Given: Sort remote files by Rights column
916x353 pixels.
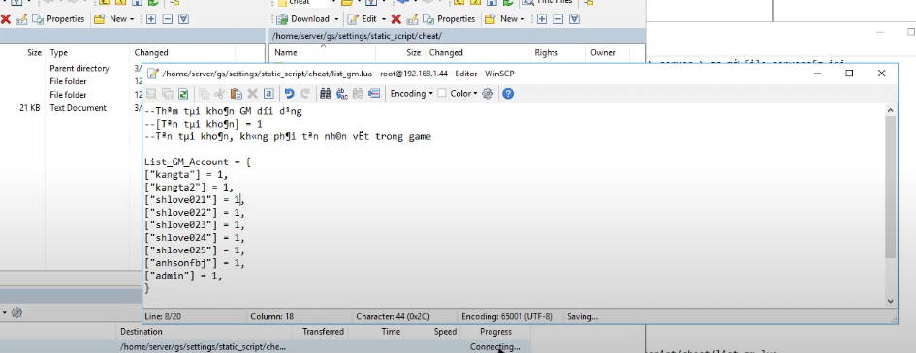Looking at the screenshot, I should 557,52.
